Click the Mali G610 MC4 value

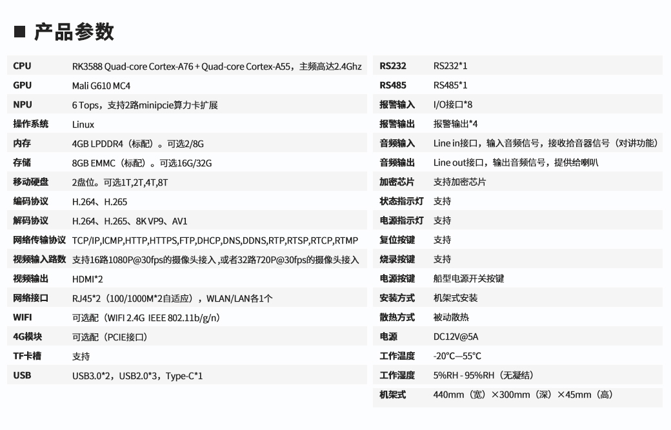101,85
